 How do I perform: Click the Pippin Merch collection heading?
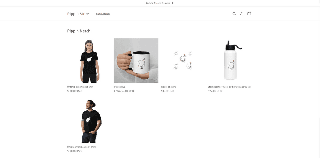[79, 31]
